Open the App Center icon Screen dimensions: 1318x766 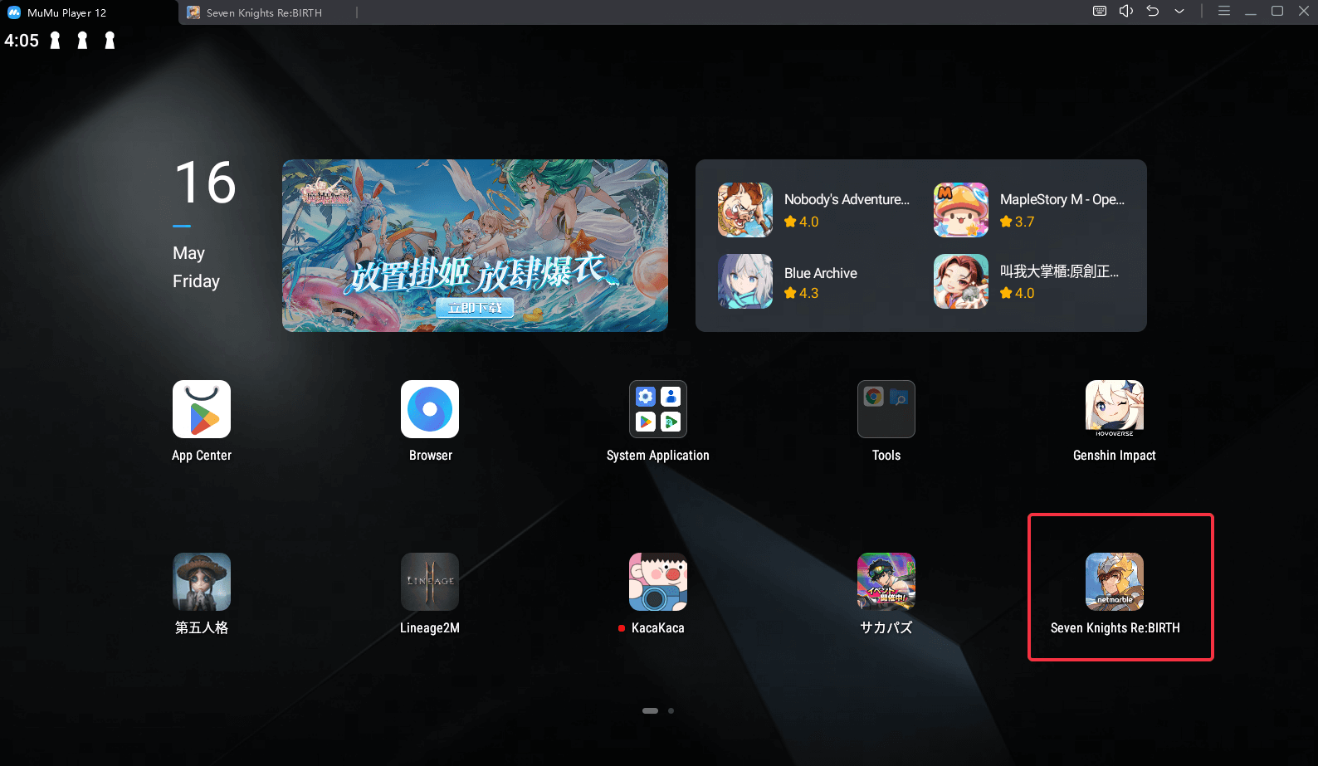click(x=202, y=409)
